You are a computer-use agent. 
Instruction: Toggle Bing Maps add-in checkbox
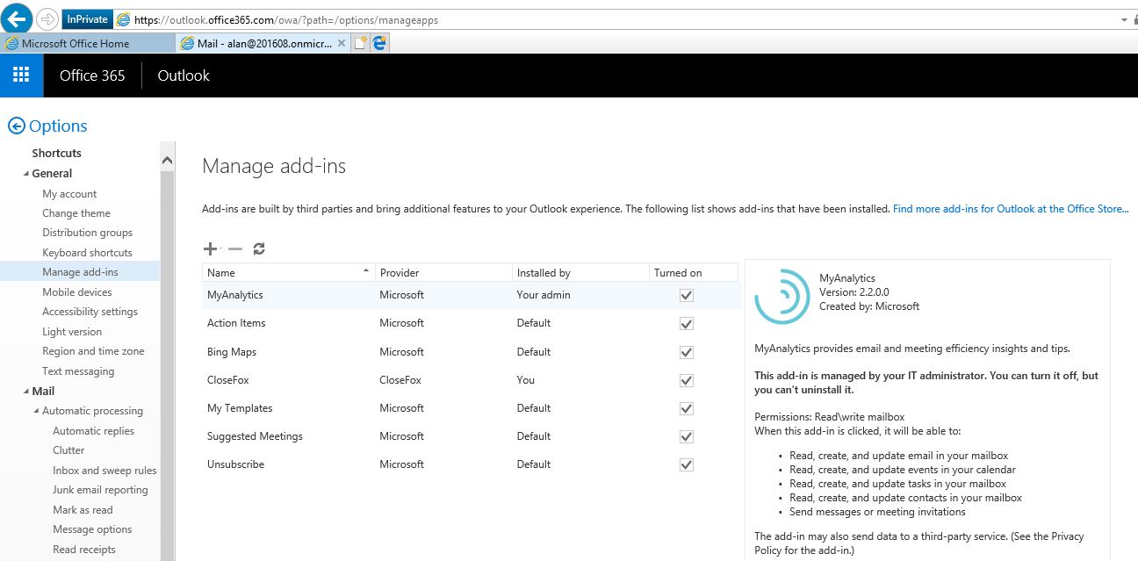pyautogui.click(x=687, y=352)
